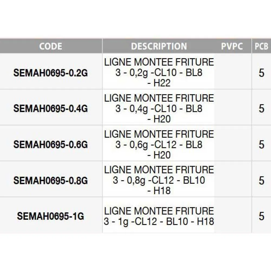Select code SEMAH0695-1G

(51, 216)
